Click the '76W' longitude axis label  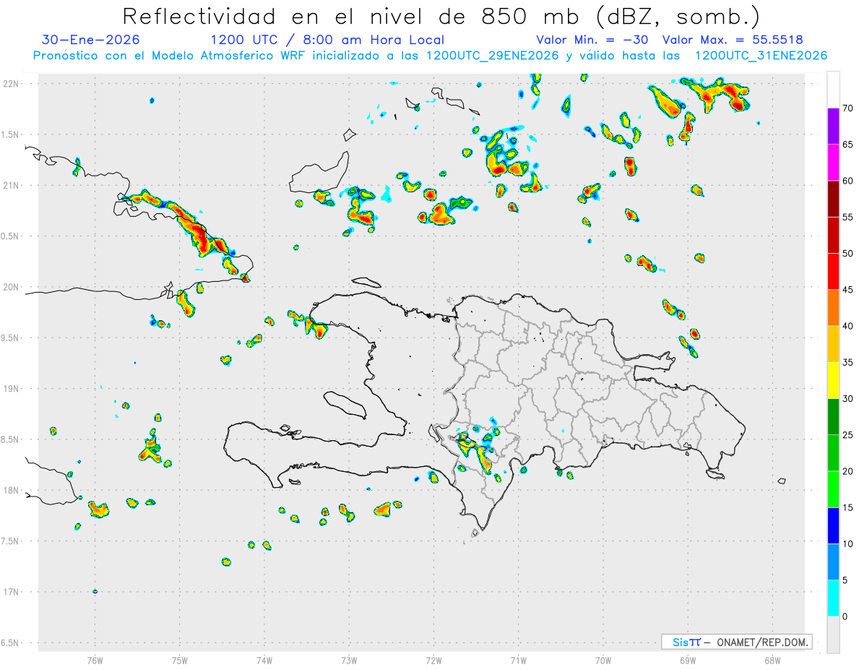point(95,661)
